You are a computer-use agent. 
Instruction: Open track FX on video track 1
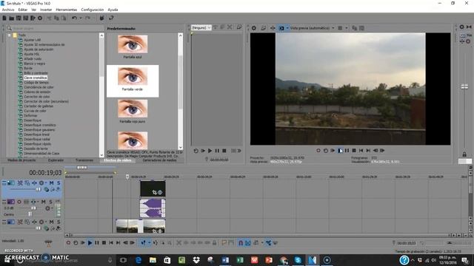pos(34,183)
